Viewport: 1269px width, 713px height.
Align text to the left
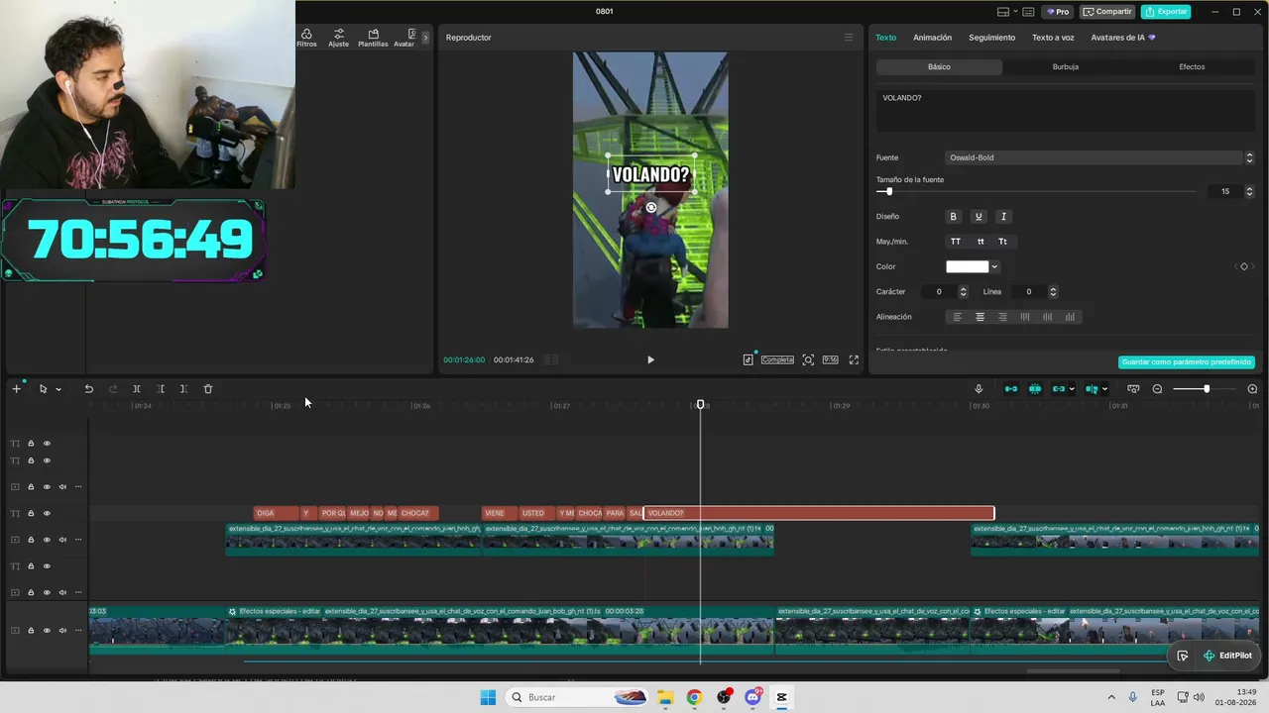[957, 317]
